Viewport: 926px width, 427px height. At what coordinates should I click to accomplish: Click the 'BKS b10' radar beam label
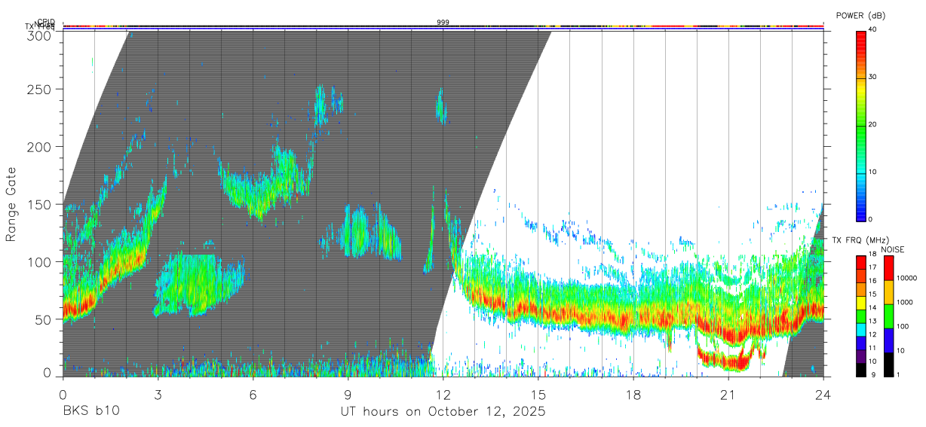(x=90, y=411)
